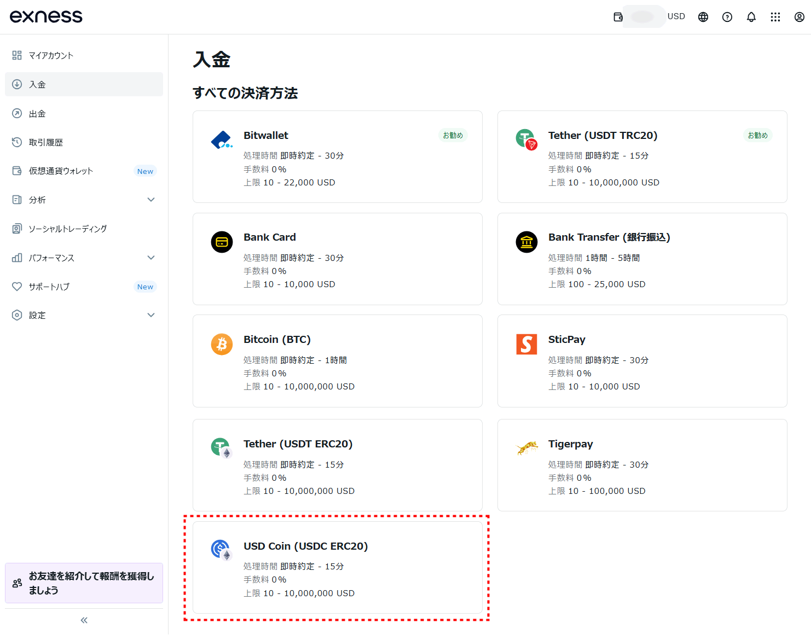This screenshot has width=811, height=635.
Task: Click 上限 10 - 22,000 USD text
Action: coord(289,183)
